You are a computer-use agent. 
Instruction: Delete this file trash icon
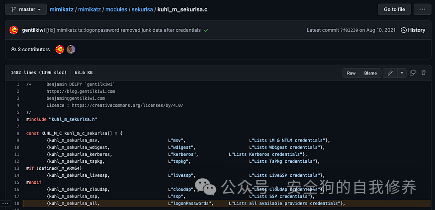pos(424,73)
